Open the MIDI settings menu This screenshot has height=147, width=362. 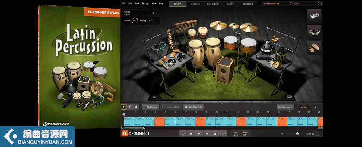(x=310, y=134)
